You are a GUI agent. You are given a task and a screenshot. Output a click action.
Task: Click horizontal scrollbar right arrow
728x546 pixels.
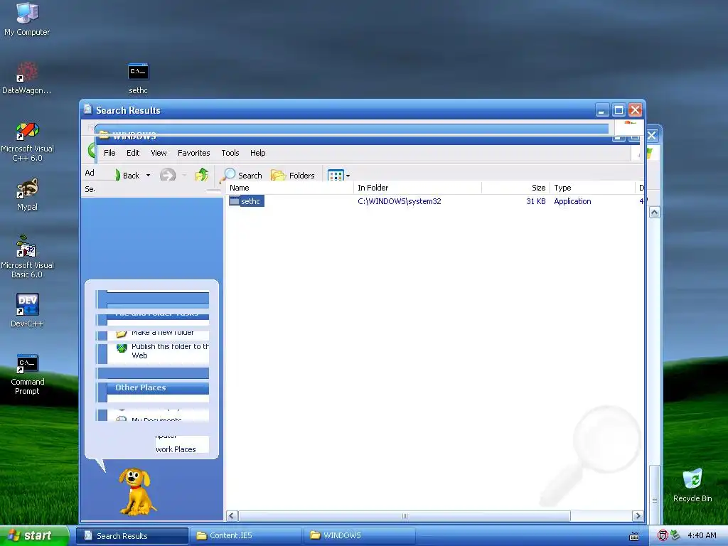tap(638, 516)
